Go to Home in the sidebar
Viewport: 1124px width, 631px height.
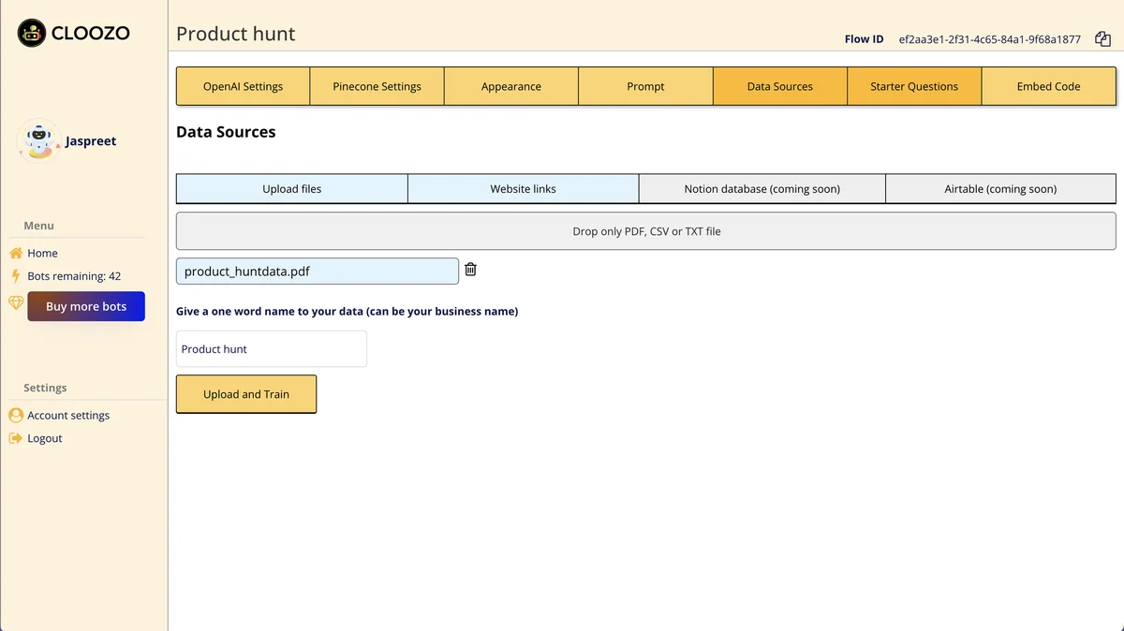click(43, 253)
